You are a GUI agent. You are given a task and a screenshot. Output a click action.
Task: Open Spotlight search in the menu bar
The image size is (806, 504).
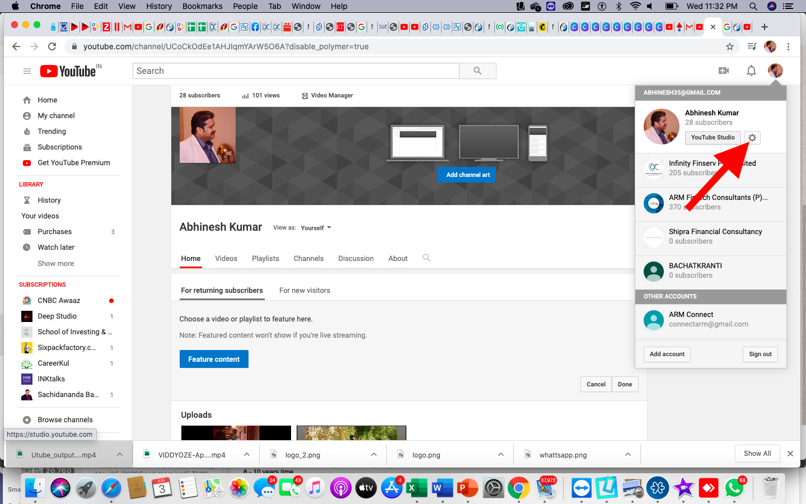[x=753, y=6]
